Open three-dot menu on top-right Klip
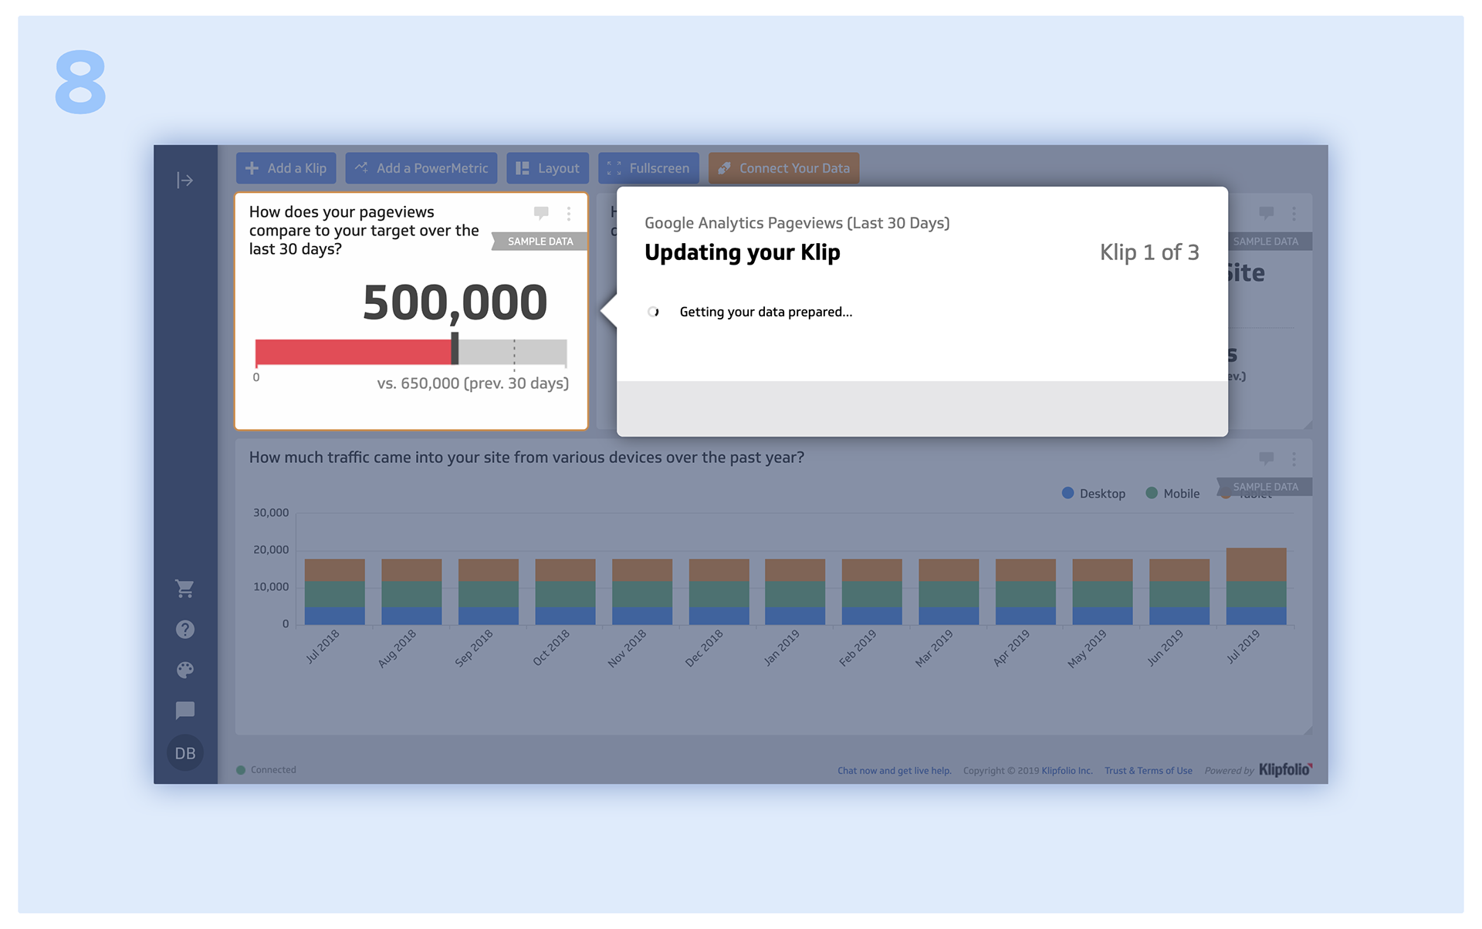The height and width of the screenshot is (929, 1482). (1294, 214)
